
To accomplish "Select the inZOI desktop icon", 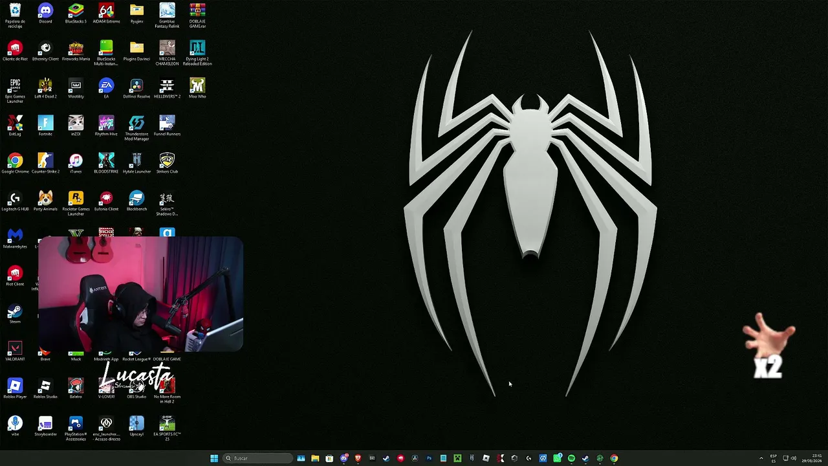I will [76, 126].
